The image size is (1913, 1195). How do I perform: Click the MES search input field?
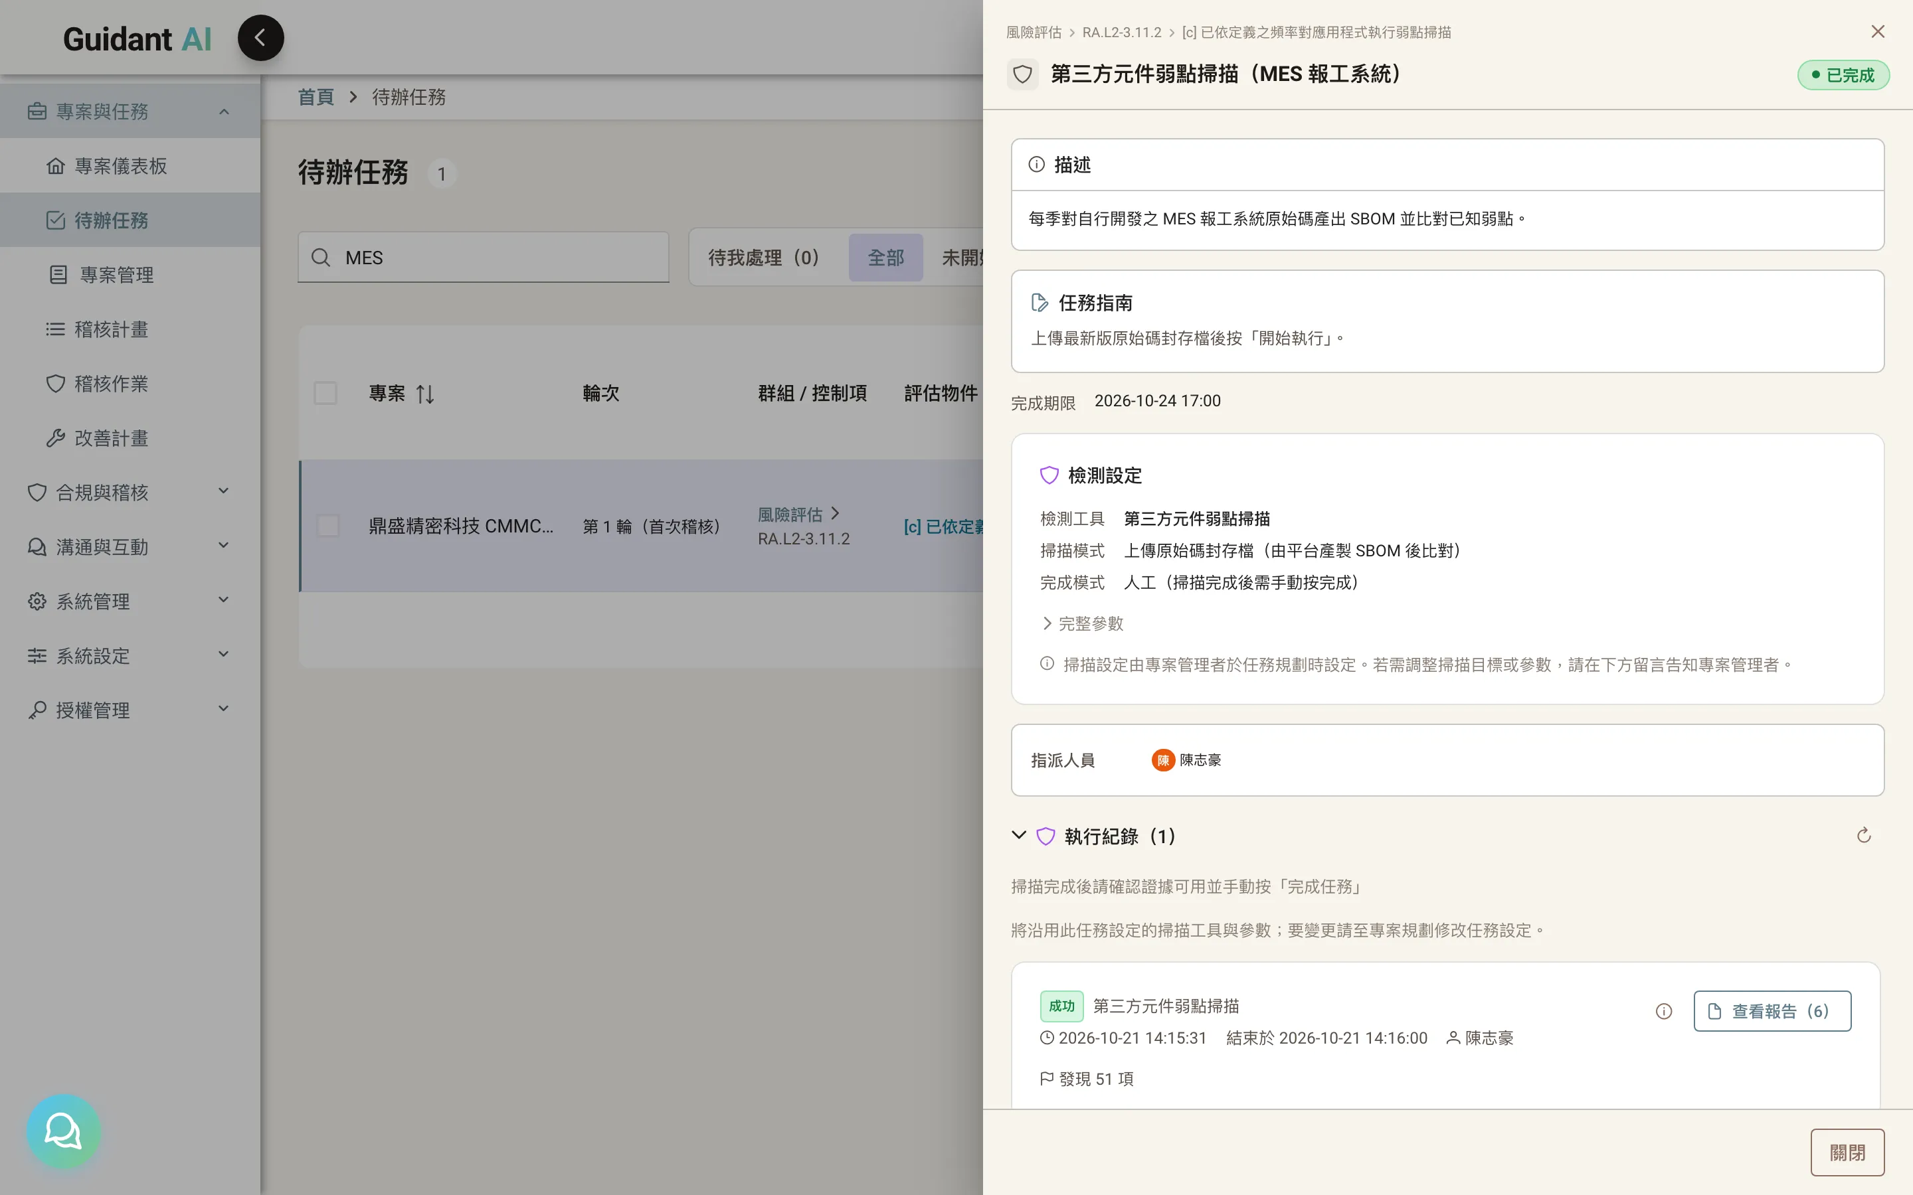483,258
